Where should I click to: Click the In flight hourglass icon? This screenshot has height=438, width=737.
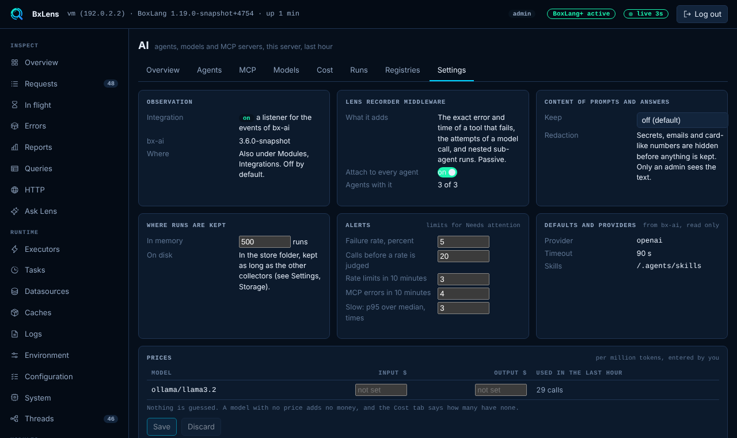(15, 105)
